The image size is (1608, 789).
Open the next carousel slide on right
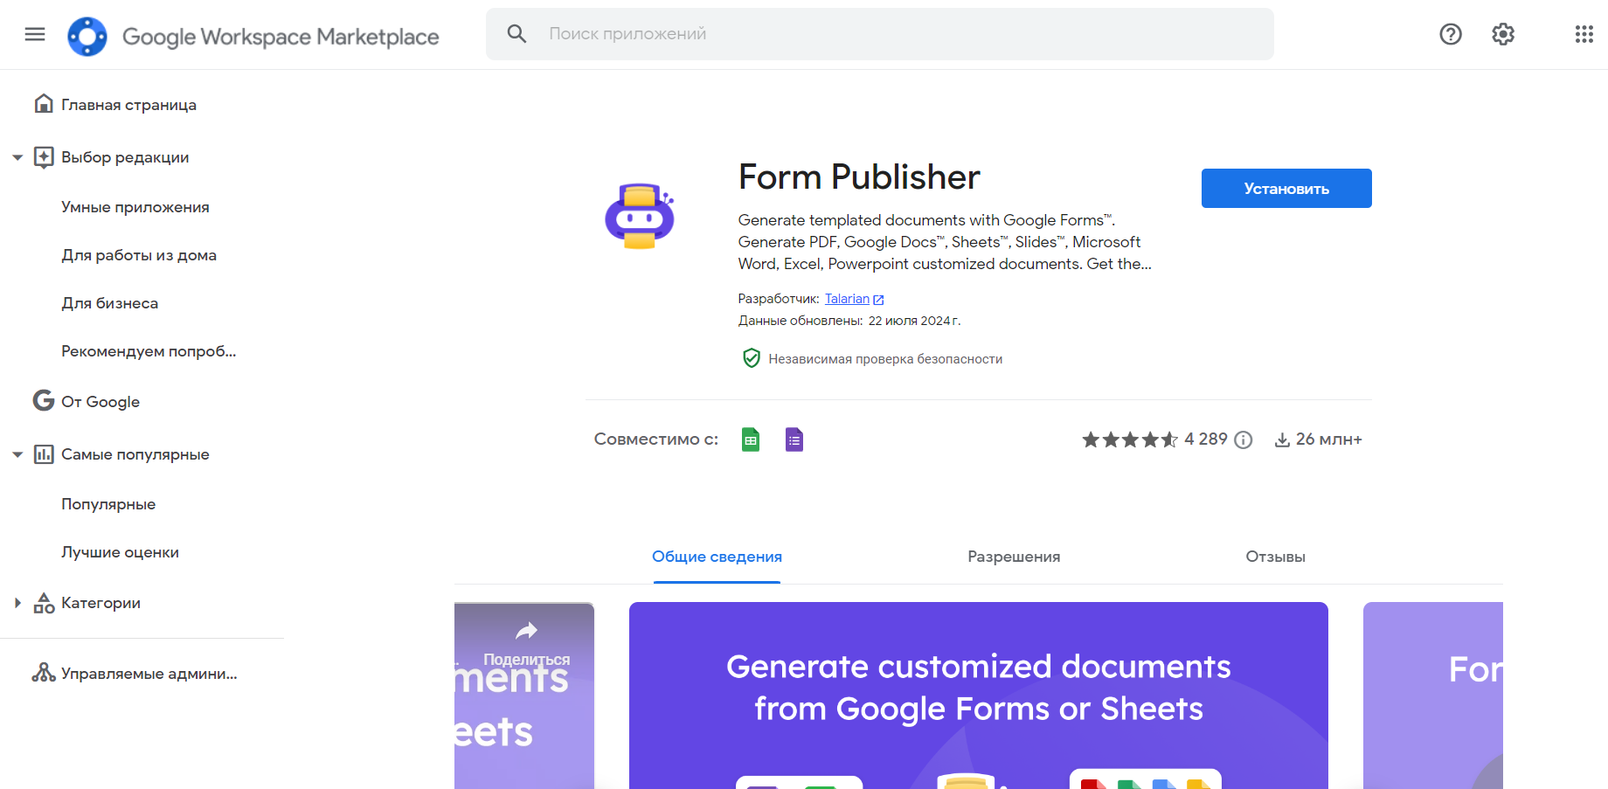point(1433,696)
